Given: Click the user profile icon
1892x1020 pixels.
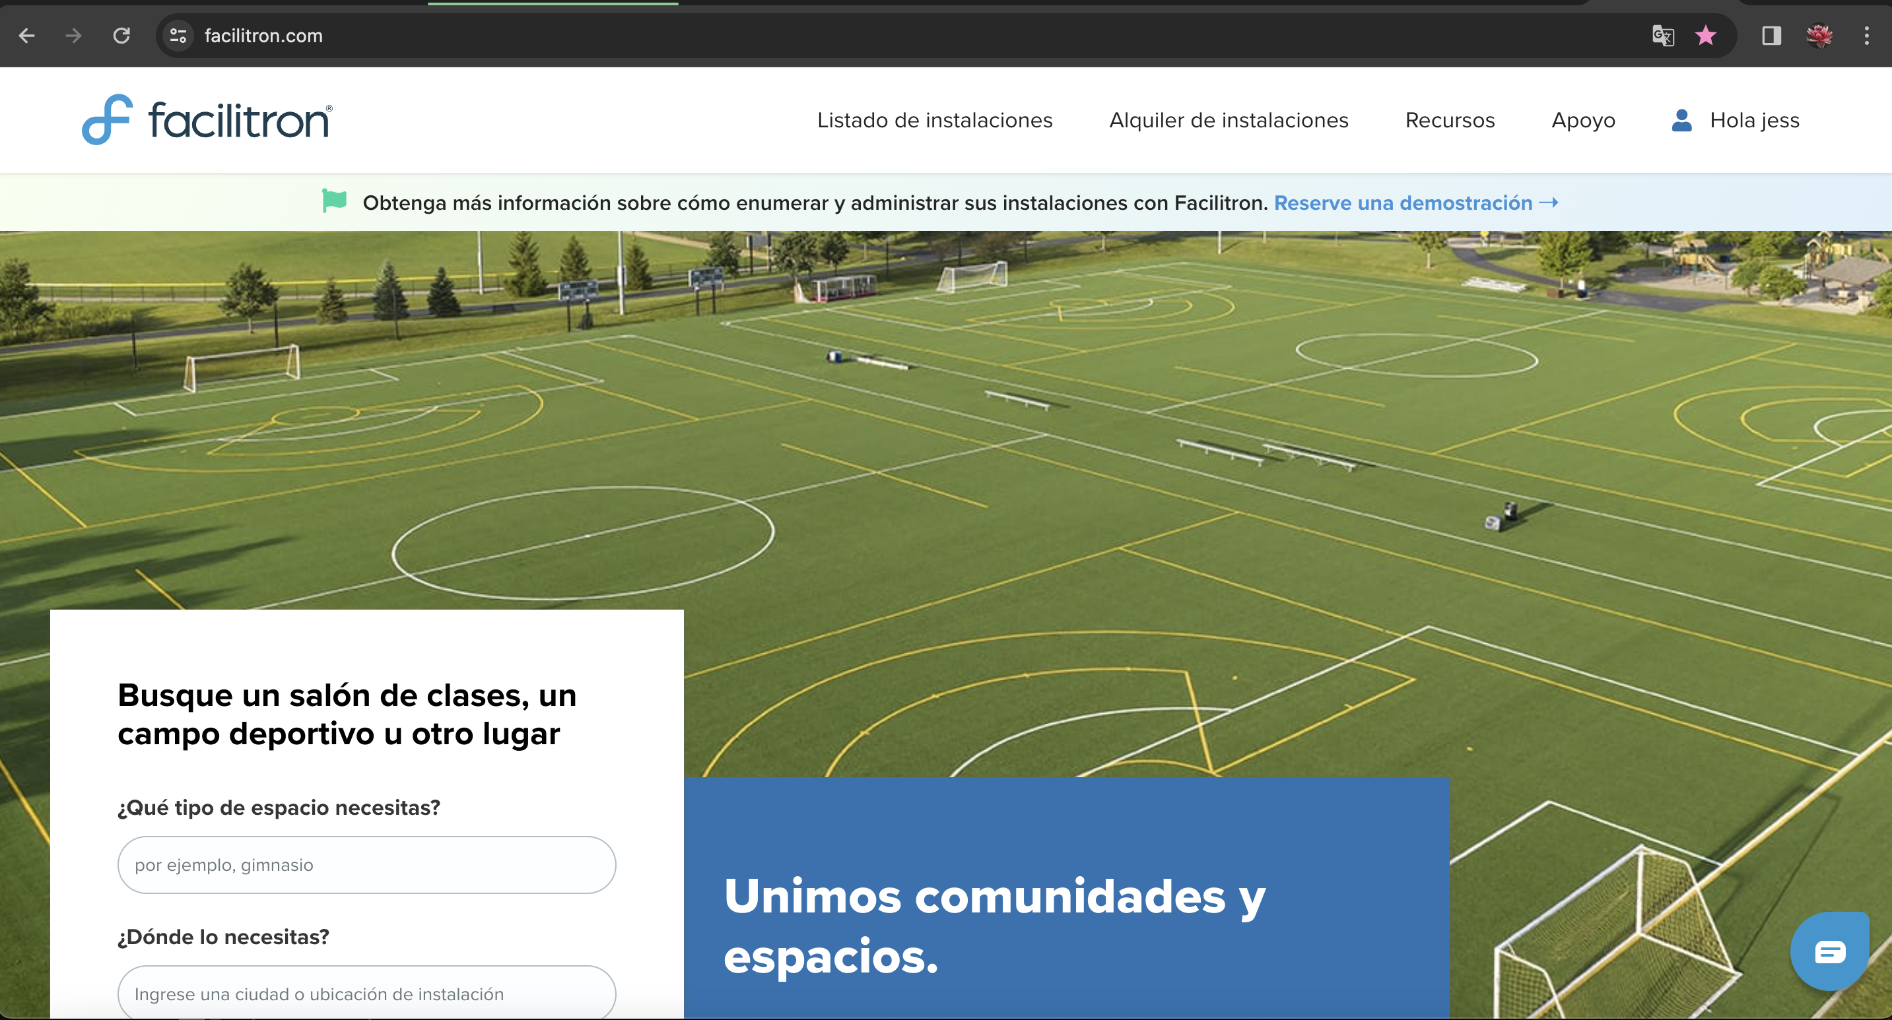Looking at the screenshot, I should point(1681,119).
